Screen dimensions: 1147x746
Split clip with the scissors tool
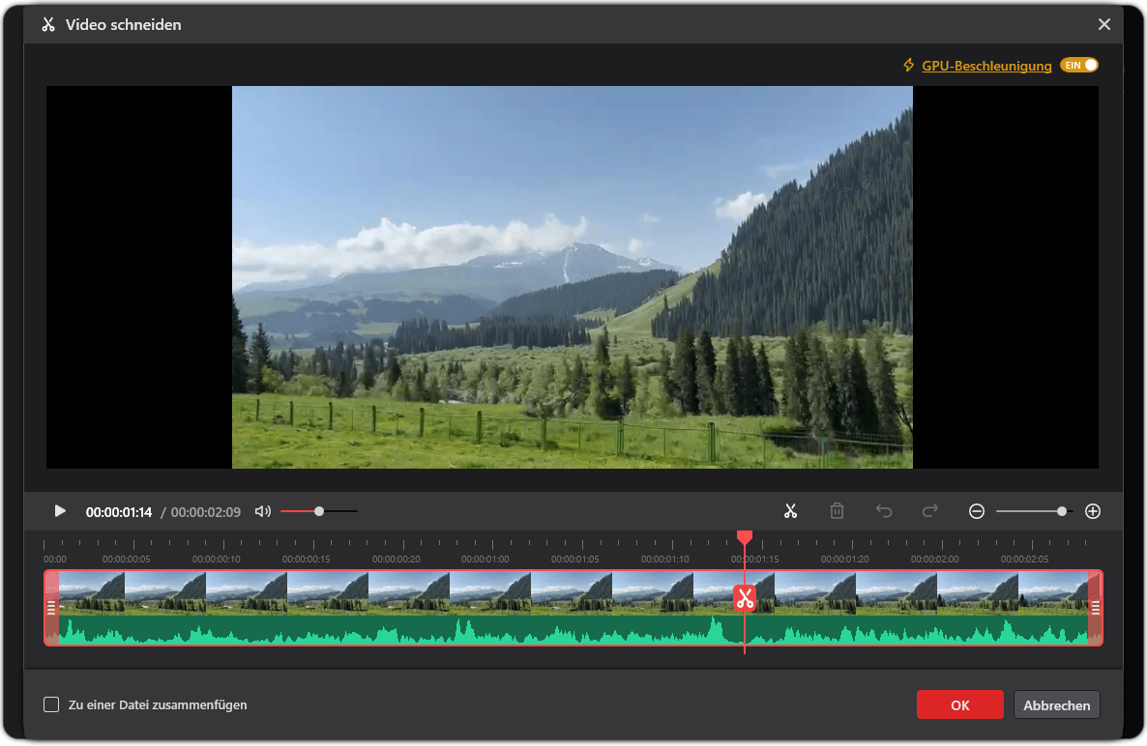pyautogui.click(x=790, y=511)
